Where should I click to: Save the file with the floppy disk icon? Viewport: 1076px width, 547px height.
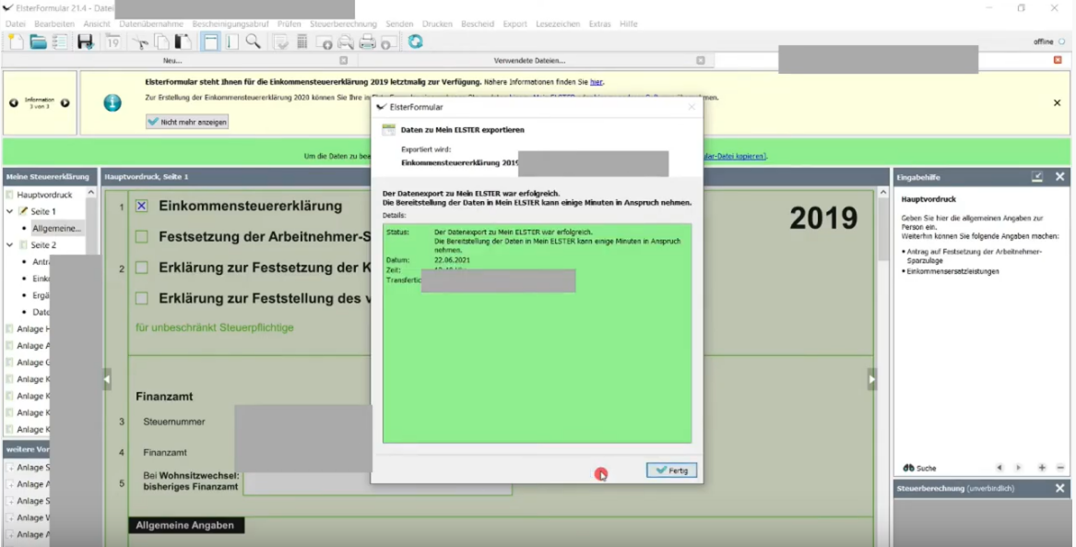[85, 42]
